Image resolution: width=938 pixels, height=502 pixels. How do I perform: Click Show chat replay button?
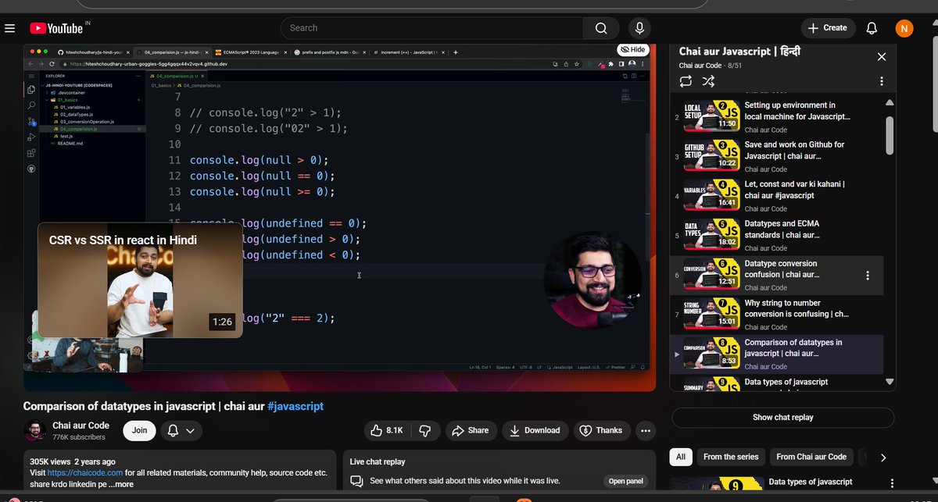(783, 418)
